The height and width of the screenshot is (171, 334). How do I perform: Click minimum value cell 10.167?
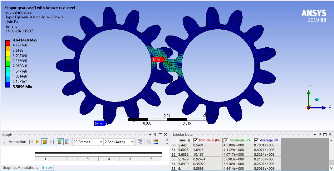tap(208, 154)
